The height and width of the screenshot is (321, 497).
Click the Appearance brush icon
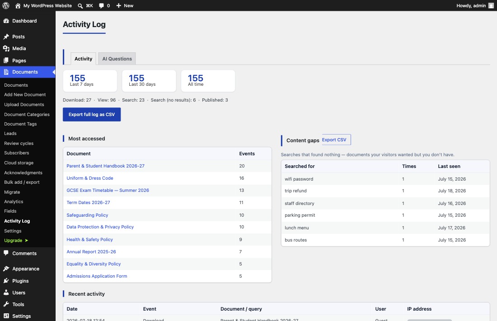(6, 269)
